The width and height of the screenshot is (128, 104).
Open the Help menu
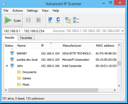(x=56, y=11)
